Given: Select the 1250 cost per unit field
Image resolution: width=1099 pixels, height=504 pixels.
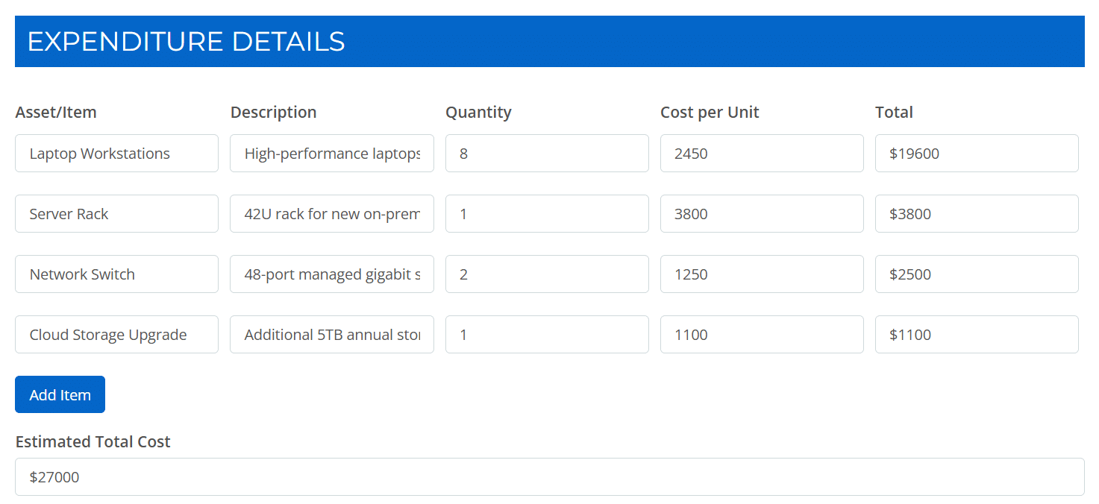Looking at the screenshot, I should click(x=761, y=274).
